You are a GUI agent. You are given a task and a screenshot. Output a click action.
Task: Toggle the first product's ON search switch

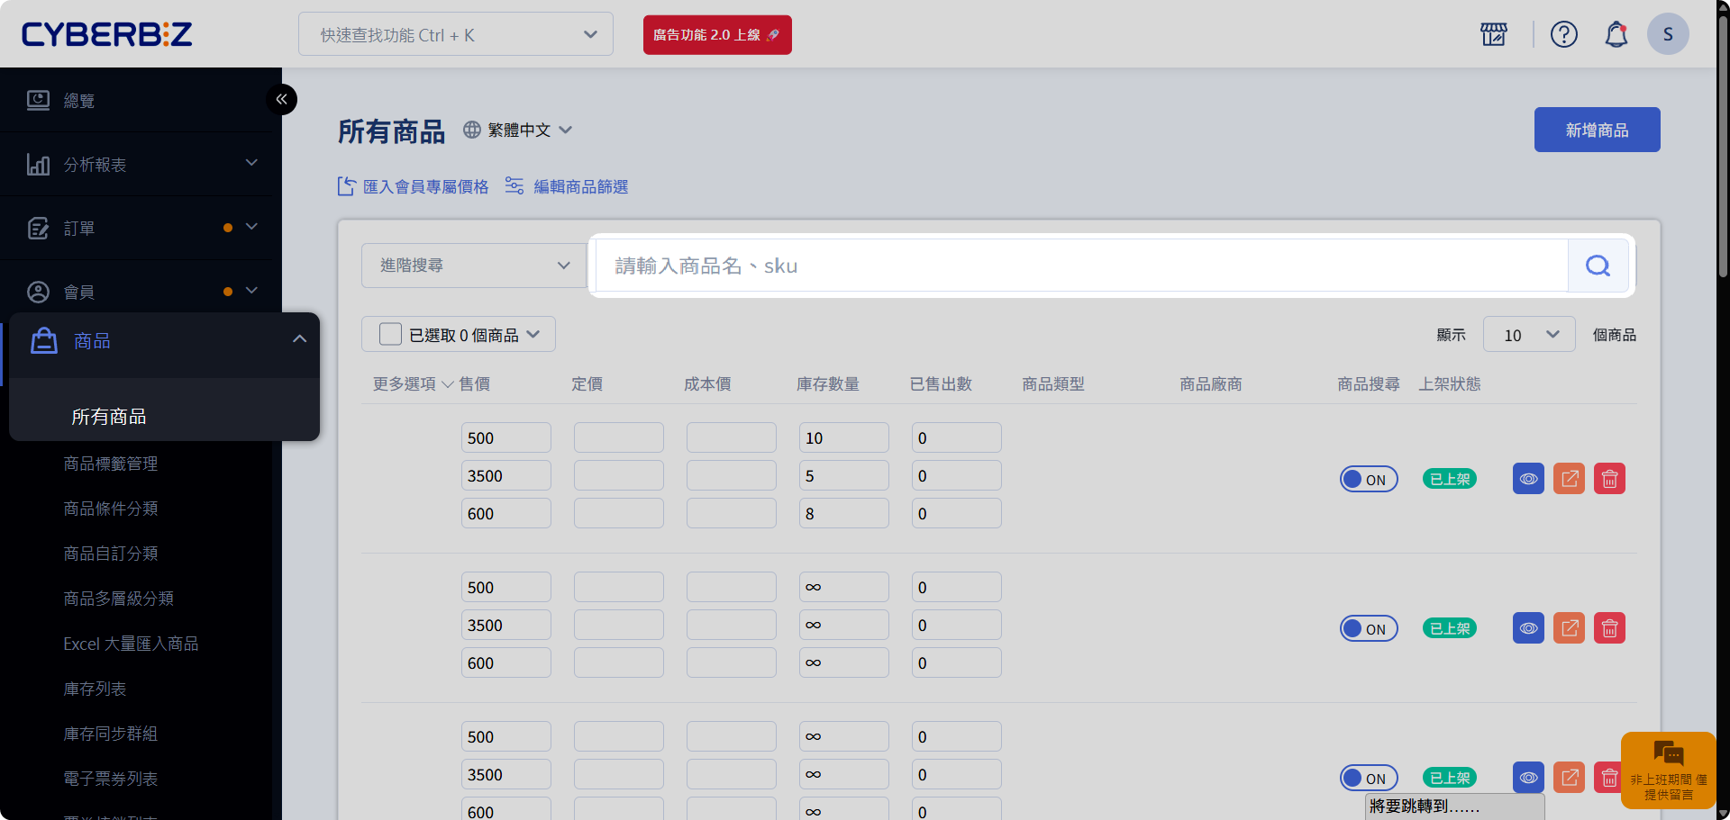coord(1368,479)
